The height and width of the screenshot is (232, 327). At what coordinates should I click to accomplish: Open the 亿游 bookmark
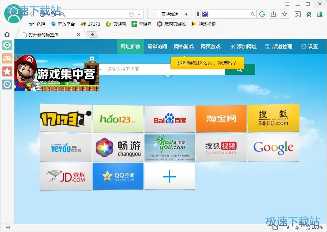coord(37,24)
